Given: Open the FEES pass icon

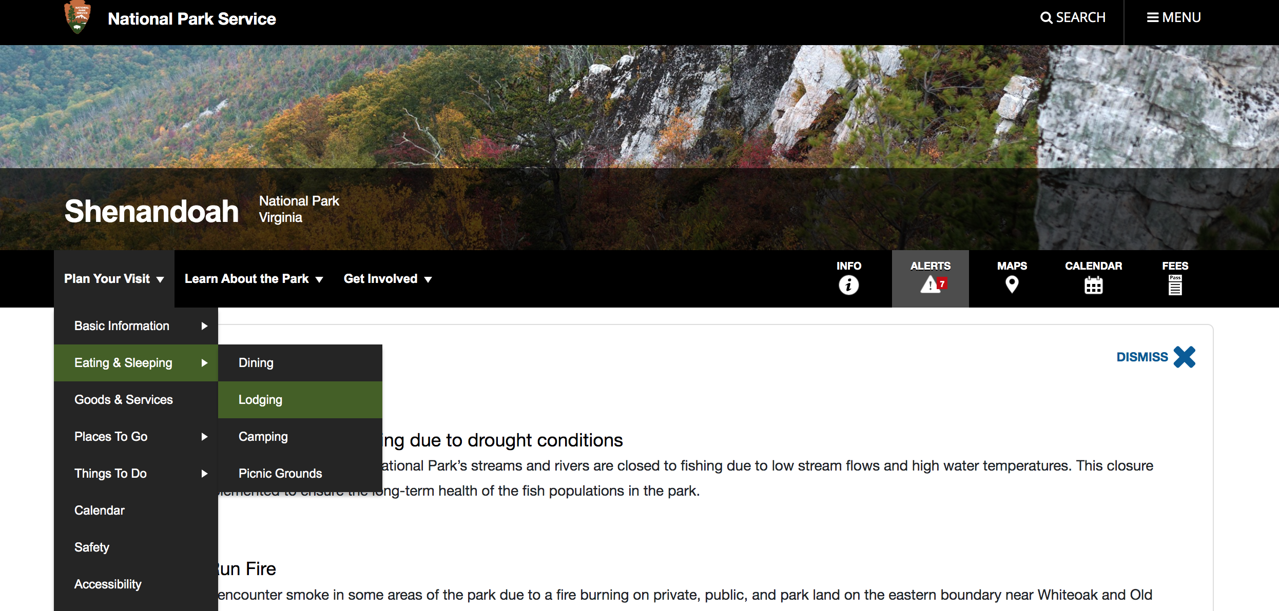Looking at the screenshot, I should 1175,285.
